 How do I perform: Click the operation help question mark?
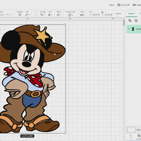11,15
